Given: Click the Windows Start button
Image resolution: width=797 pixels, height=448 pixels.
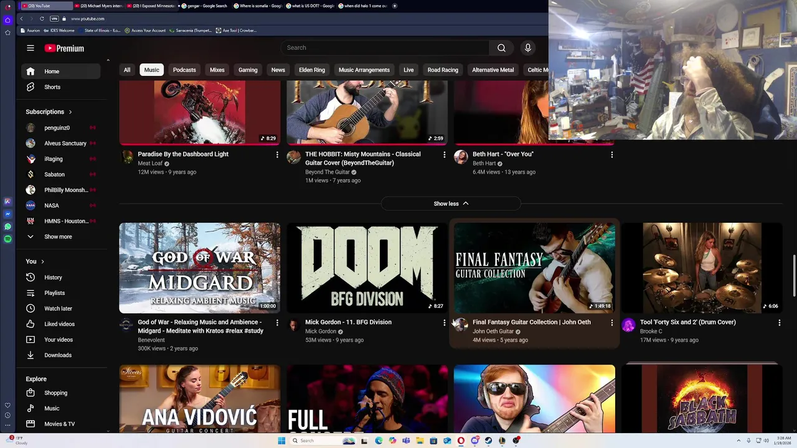Looking at the screenshot, I should point(281,441).
